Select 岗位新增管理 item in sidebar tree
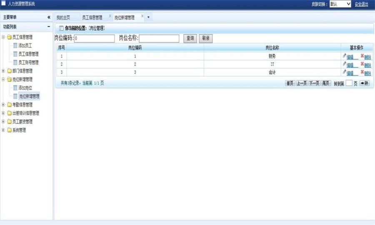The image size is (375, 225). 29,96
